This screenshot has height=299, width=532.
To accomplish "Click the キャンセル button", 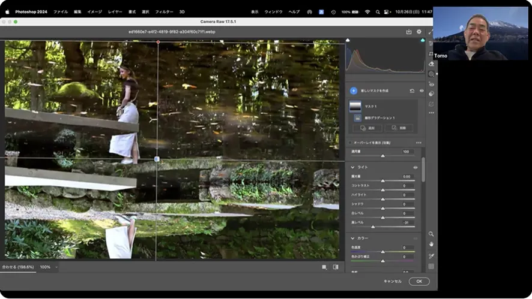I will (392, 281).
